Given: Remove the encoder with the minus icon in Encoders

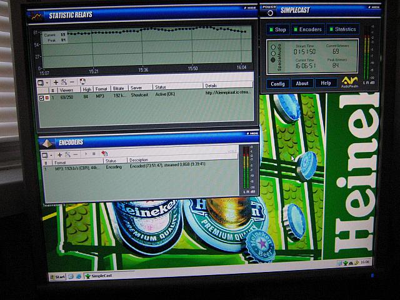Looking at the screenshot, I should (x=76, y=154).
